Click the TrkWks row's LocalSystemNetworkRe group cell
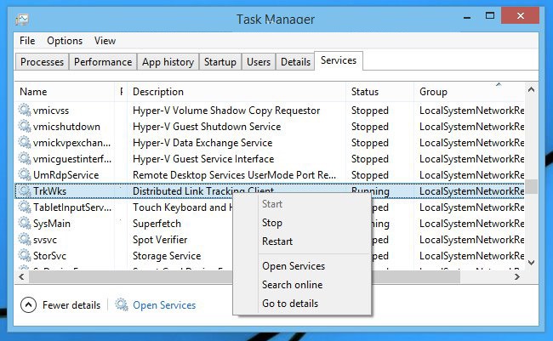553x341 pixels. [x=471, y=191]
